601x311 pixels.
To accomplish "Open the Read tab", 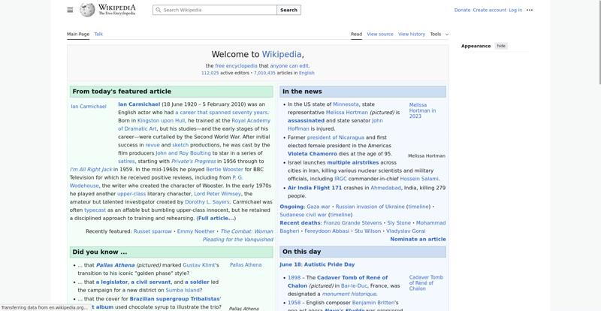I will pyautogui.click(x=356, y=34).
